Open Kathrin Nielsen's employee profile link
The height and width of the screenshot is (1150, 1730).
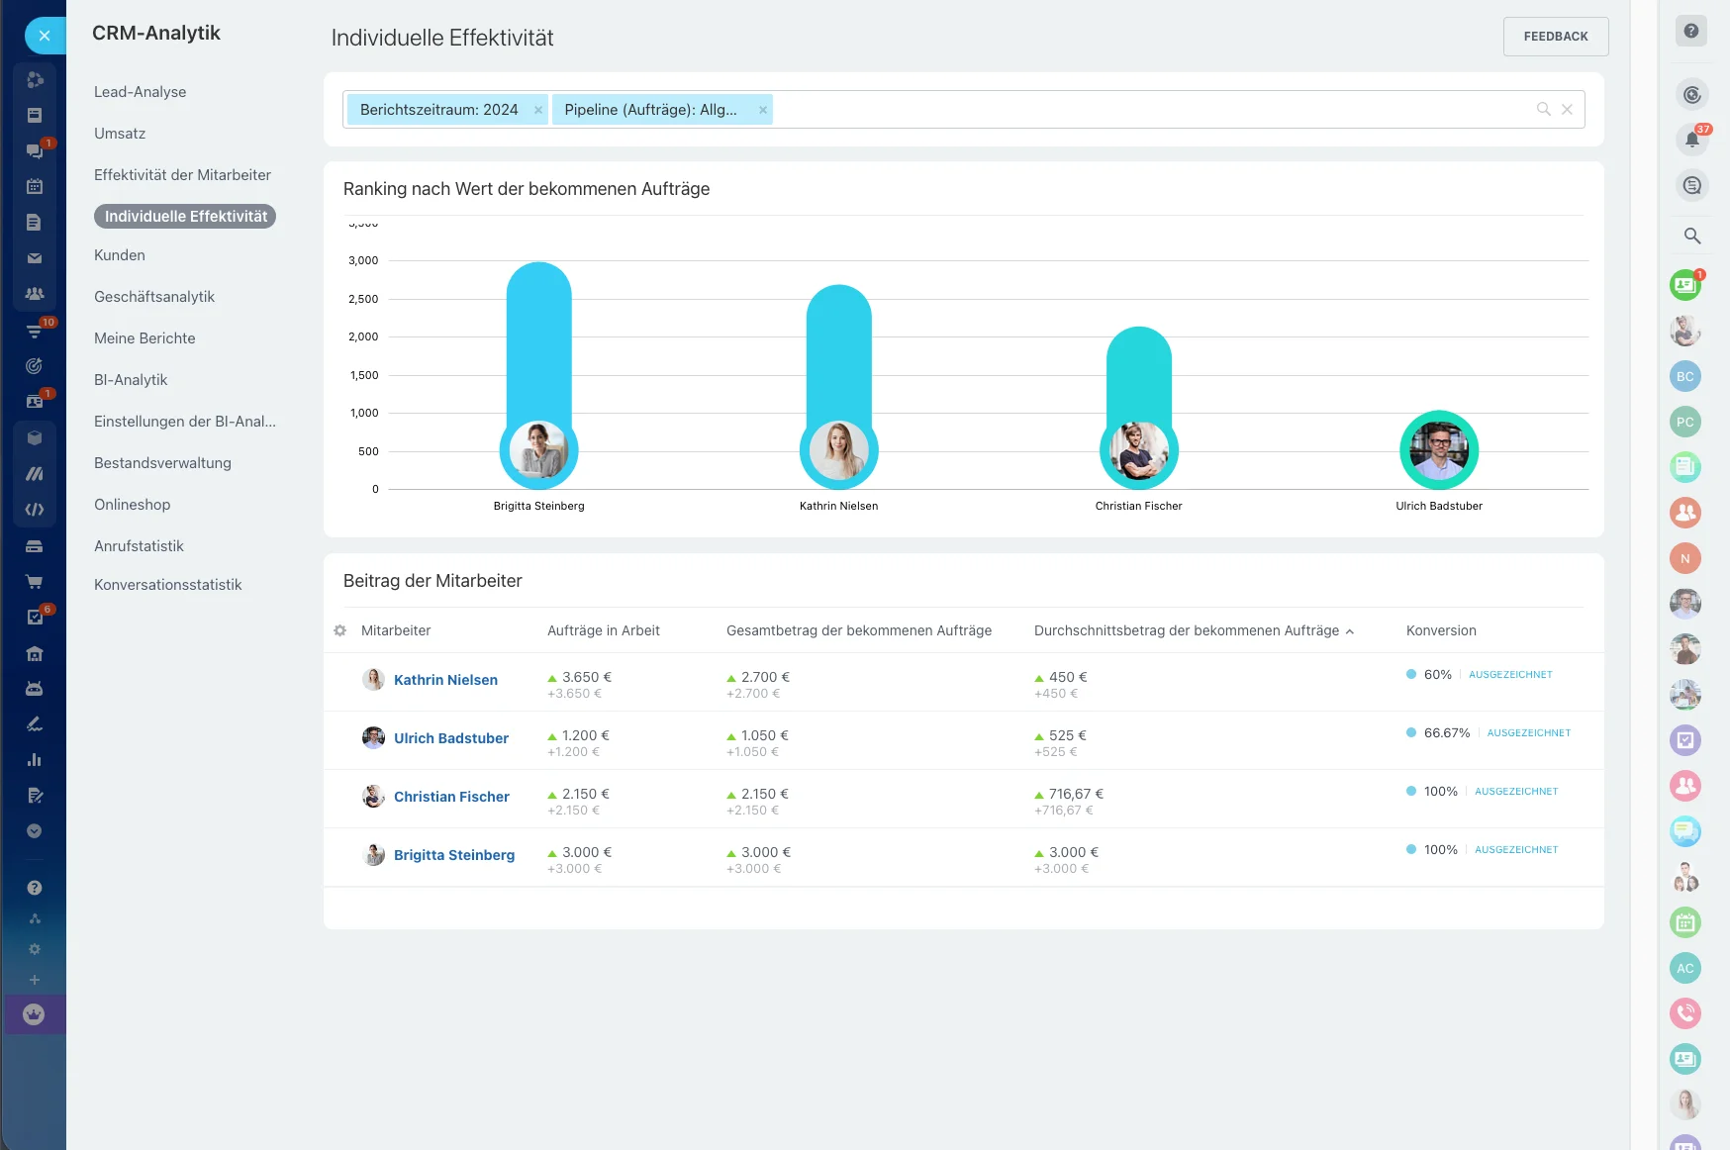click(445, 680)
